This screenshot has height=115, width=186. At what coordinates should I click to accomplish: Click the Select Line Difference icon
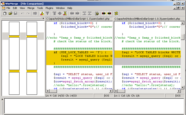point(35,13)
